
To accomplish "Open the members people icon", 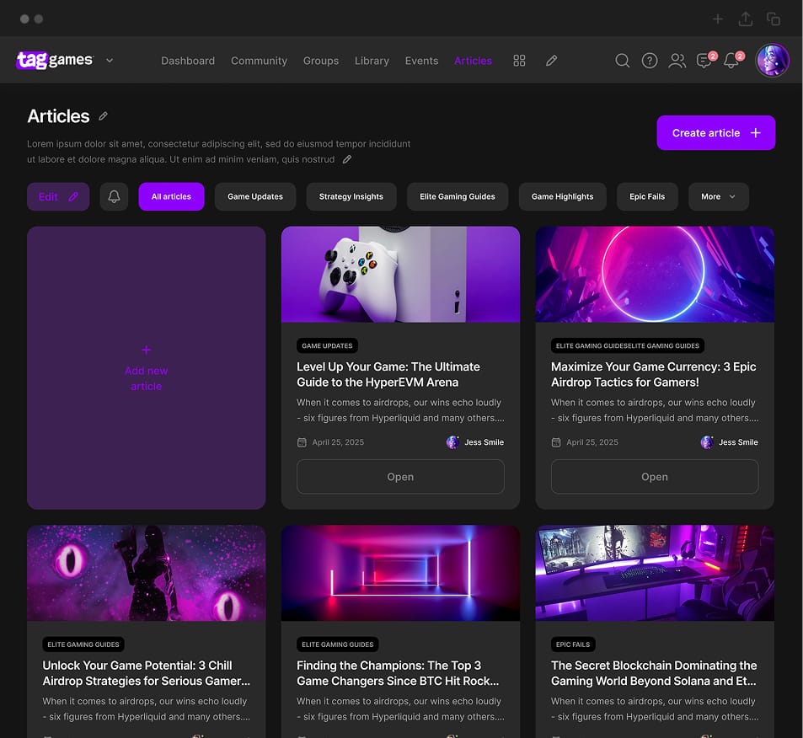I will (677, 61).
